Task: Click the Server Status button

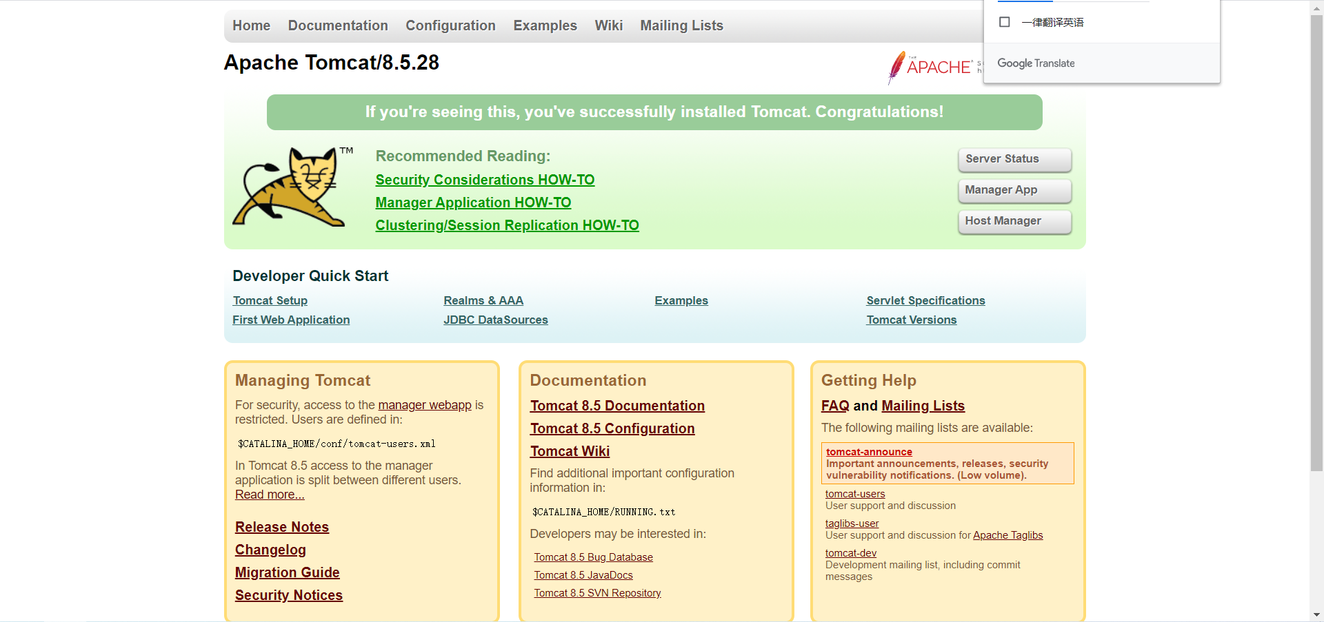Action: 1014,159
